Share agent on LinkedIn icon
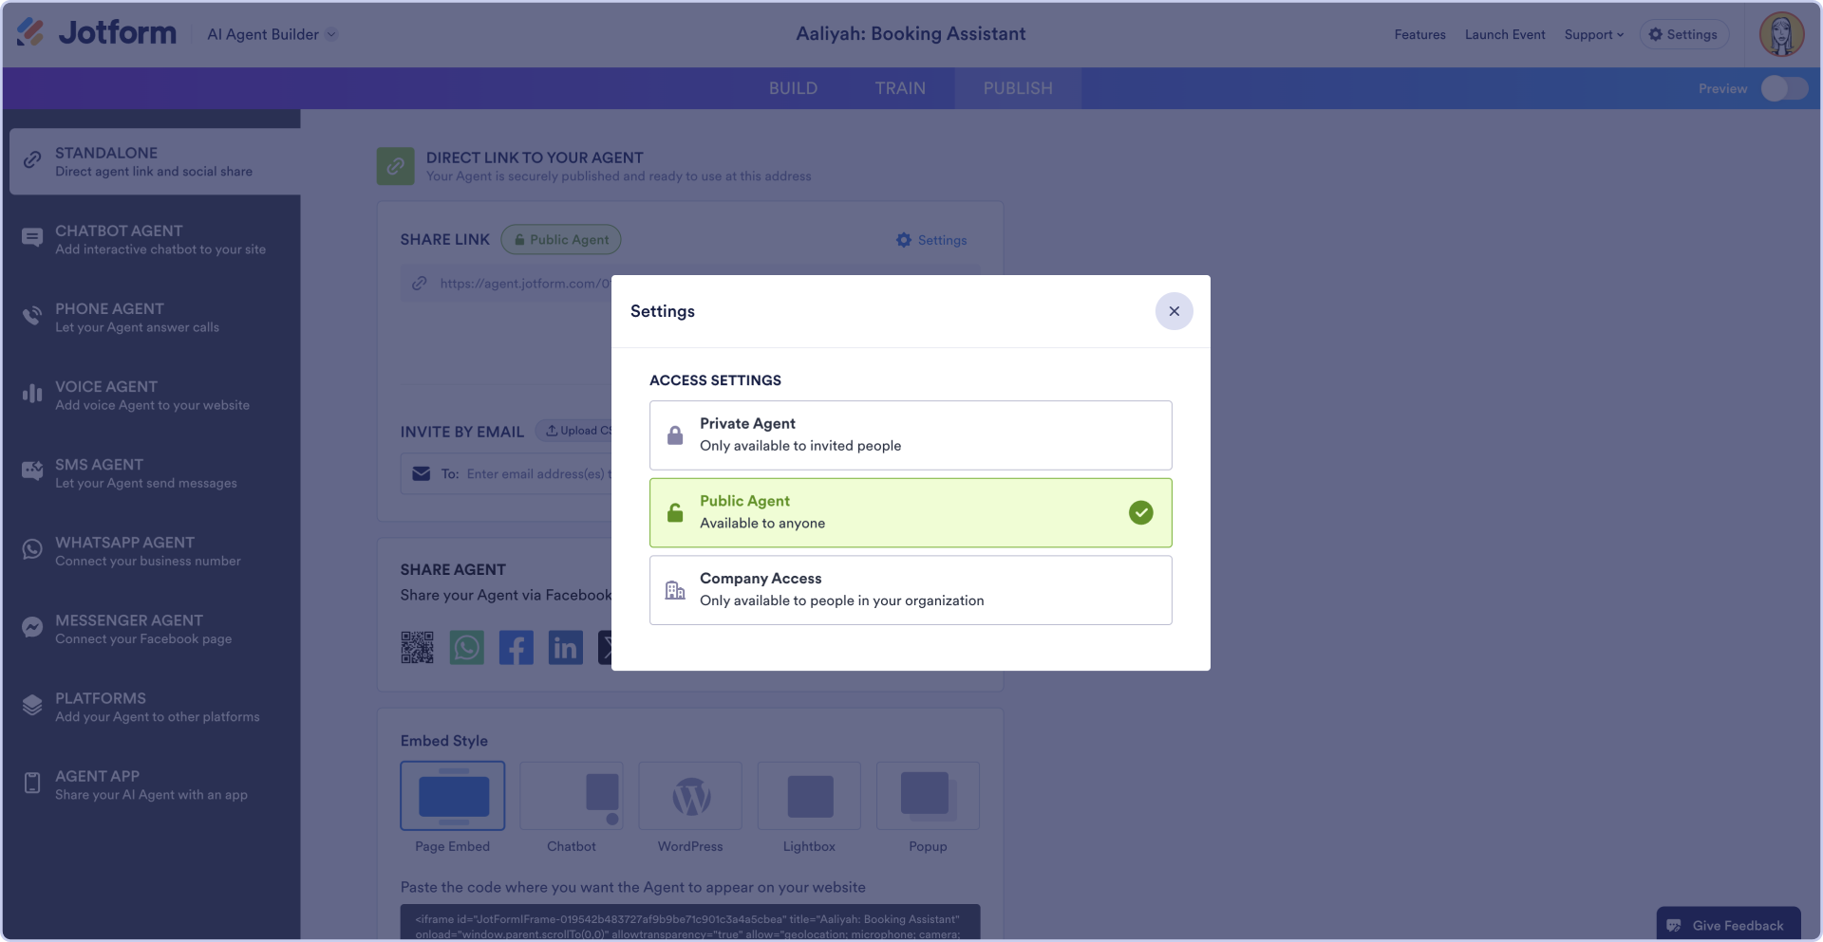The width and height of the screenshot is (1823, 942). pyautogui.click(x=565, y=648)
